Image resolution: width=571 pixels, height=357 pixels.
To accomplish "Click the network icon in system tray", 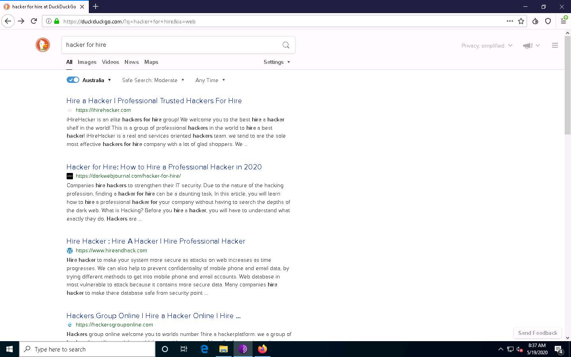I will click(510, 349).
